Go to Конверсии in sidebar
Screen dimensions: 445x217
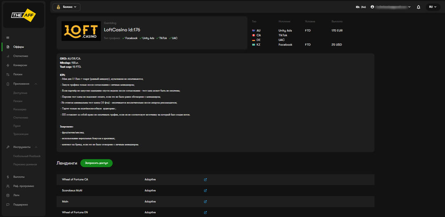click(x=20, y=65)
